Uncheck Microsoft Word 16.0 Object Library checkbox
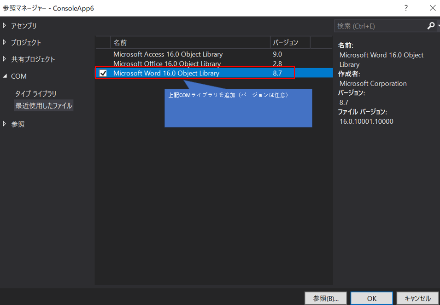Viewport: 440px width, 305px height. (103, 74)
